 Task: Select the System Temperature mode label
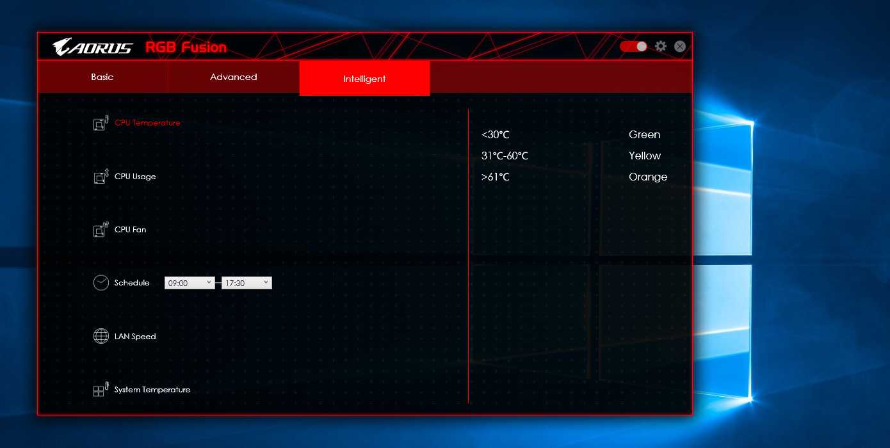tap(152, 390)
